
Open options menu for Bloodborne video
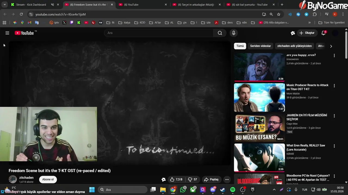point(334,176)
